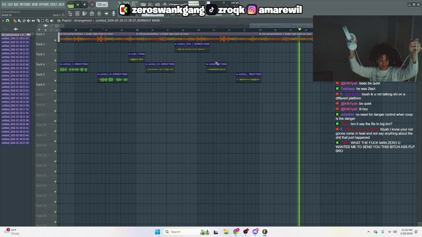Click the arrow after BURNOUT MAIN title

(162, 20)
